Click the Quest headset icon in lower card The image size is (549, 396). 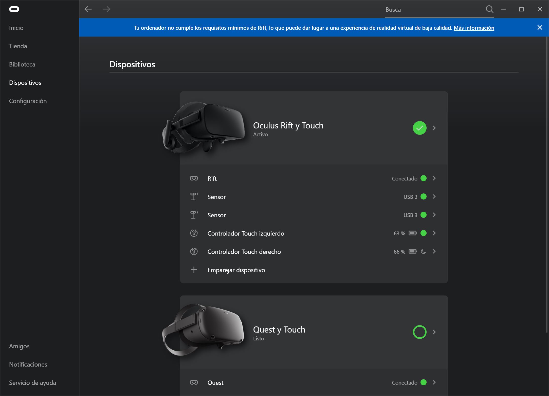point(194,382)
